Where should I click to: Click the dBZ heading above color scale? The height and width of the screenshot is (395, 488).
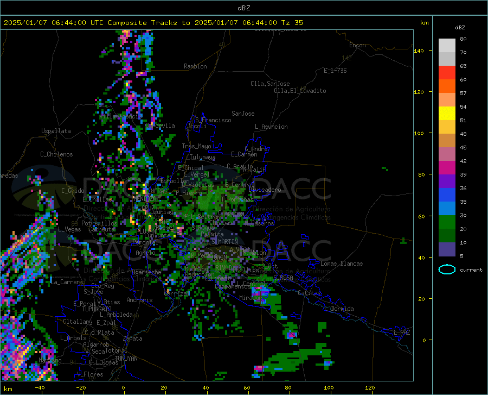(x=460, y=27)
